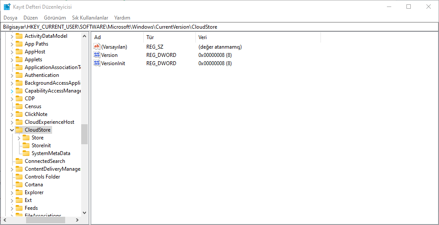Screen dimensions: 439x225
Task: Sort values by the Ad column header
Action: pos(118,37)
